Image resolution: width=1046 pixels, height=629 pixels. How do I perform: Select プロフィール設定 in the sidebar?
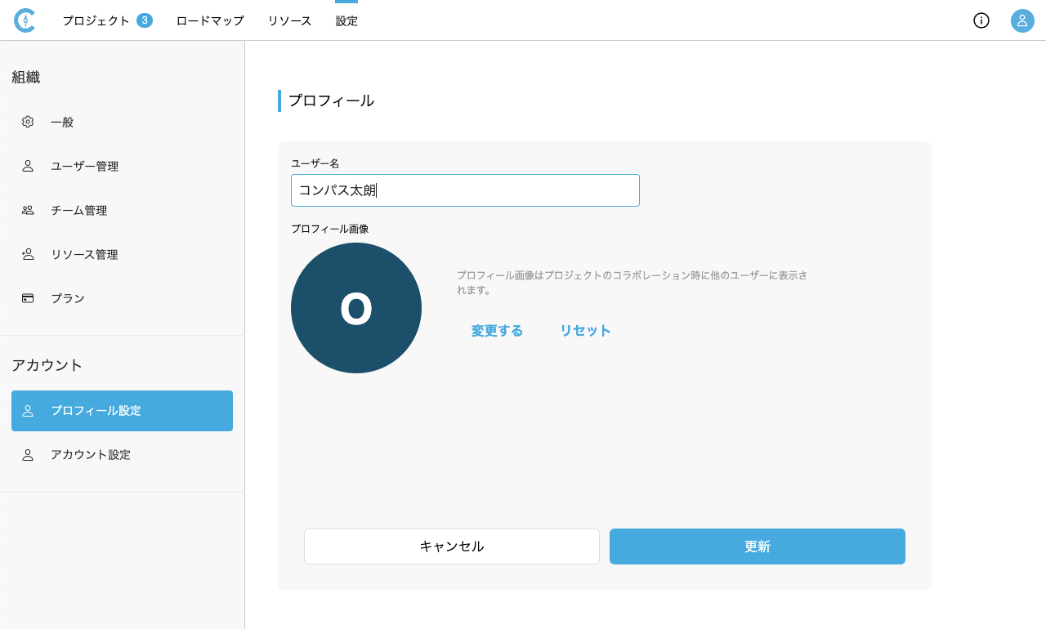coord(122,411)
